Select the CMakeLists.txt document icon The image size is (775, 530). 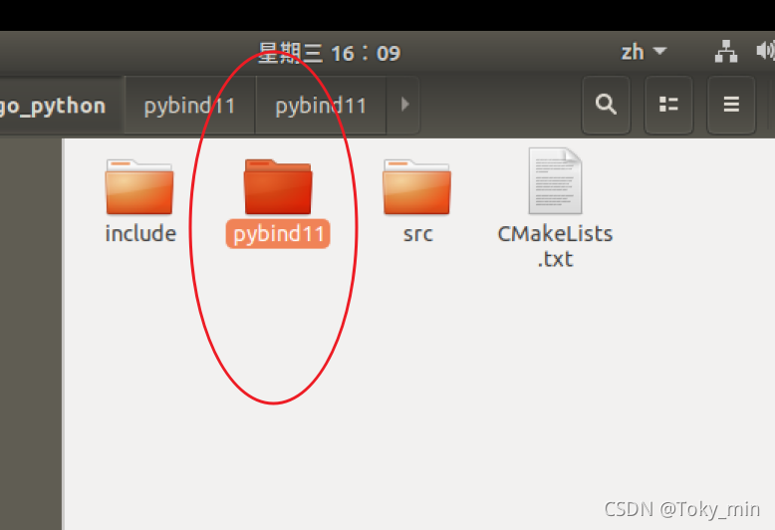(x=555, y=181)
